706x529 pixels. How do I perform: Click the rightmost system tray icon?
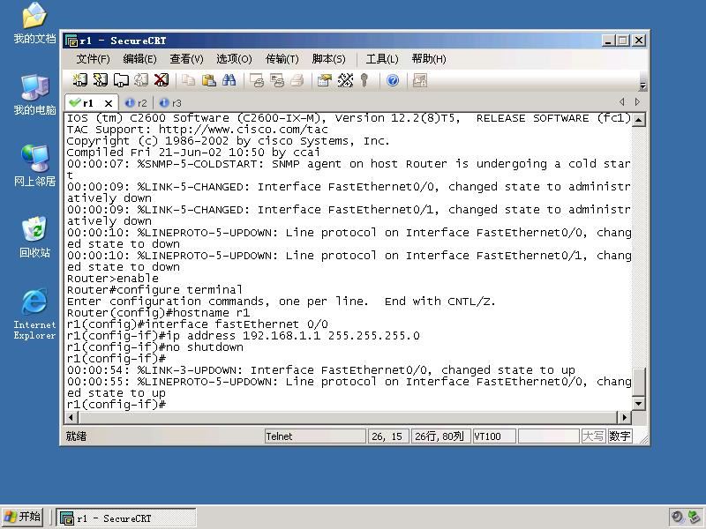694,517
